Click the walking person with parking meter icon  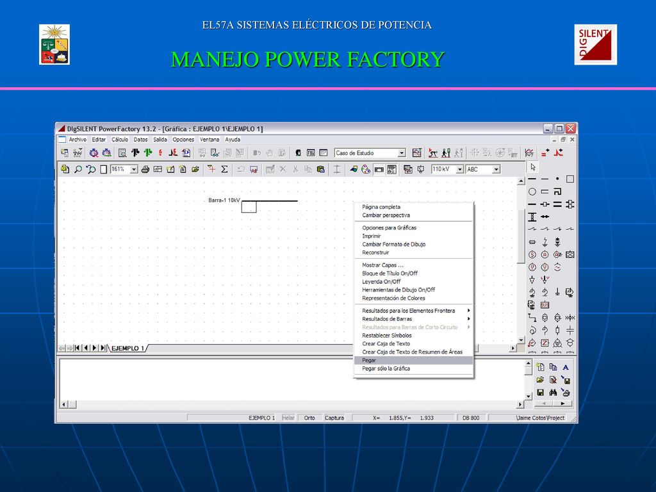[446, 153]
